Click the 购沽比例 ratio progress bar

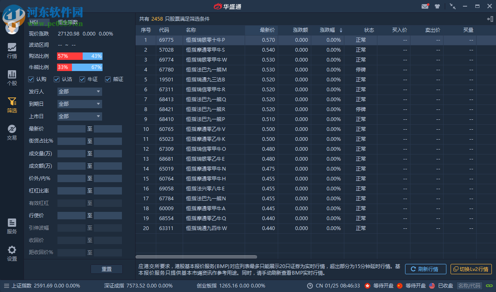pyautogui.click(x=81, y=56)
